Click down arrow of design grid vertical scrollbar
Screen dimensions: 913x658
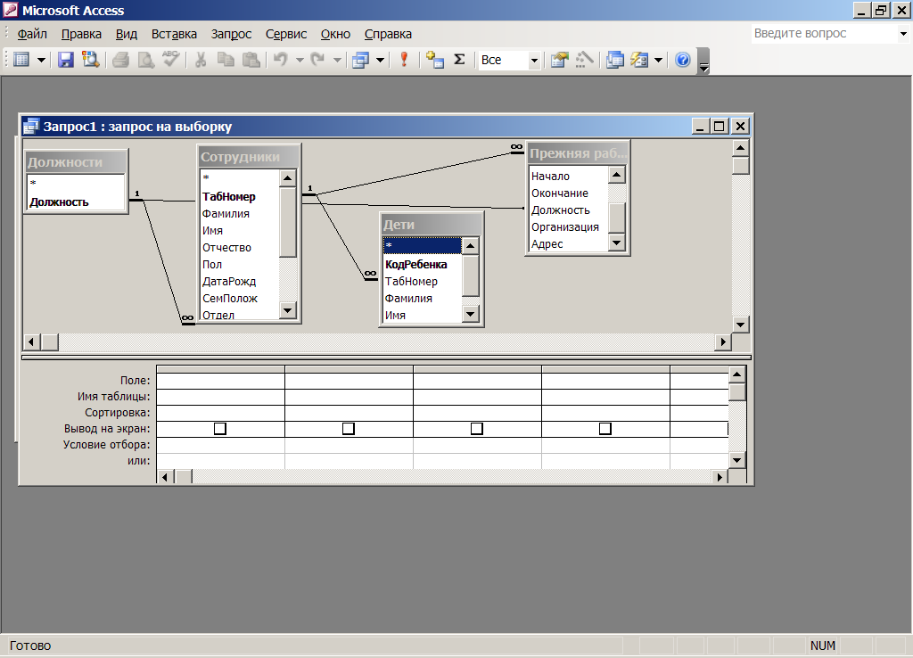[x=737, y=460]
